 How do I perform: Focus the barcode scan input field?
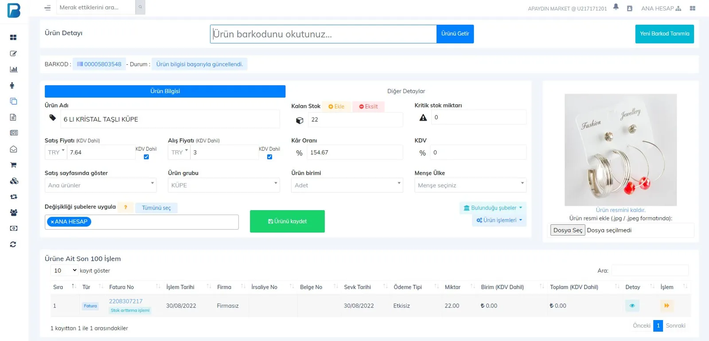323,34
